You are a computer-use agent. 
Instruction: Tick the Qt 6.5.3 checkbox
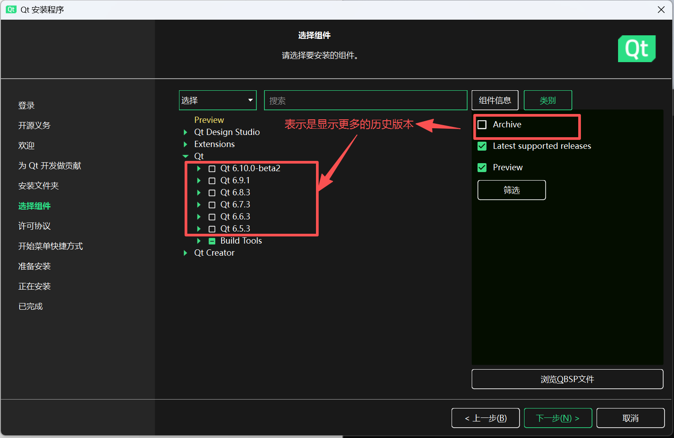pyautogui.click(x=212, y=229)
